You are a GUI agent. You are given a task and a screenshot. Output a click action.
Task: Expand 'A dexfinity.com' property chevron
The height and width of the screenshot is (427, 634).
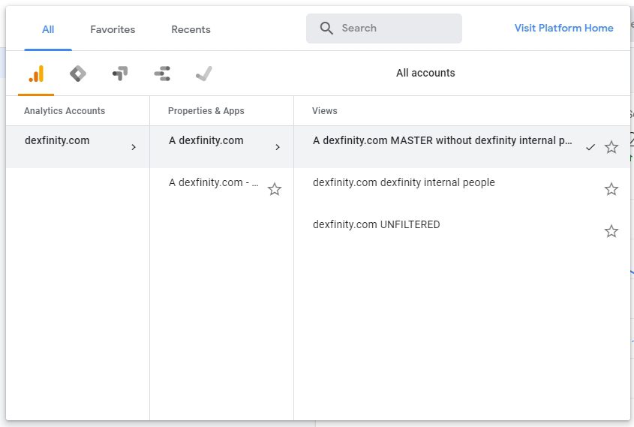tap(278, 147)
